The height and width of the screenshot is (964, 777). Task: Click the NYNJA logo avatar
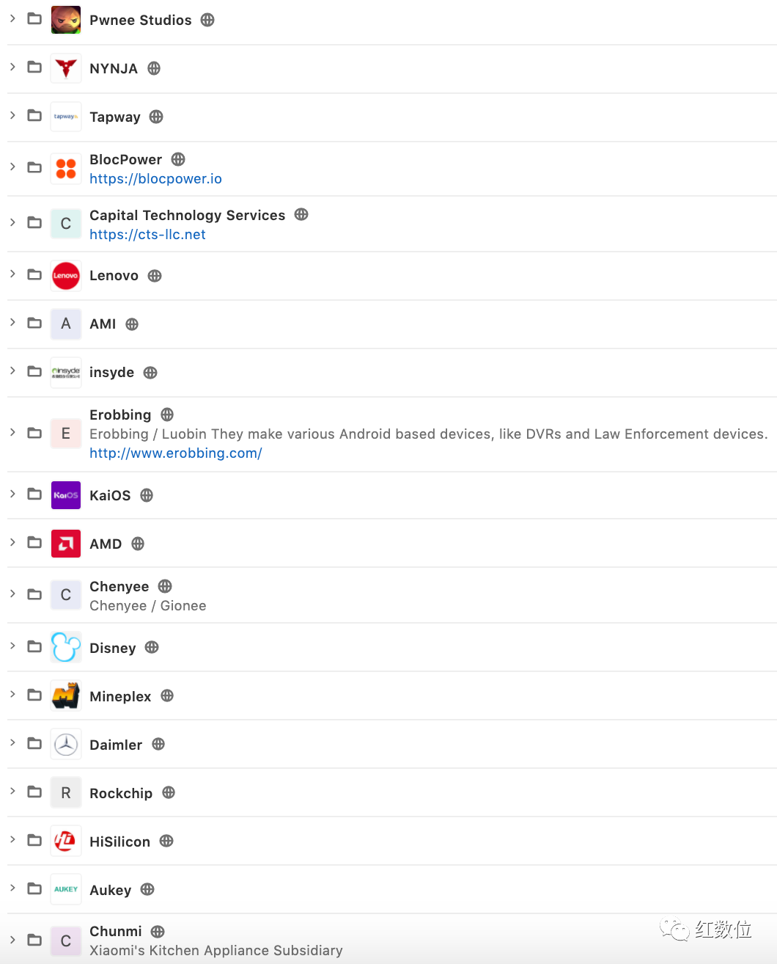(66, 68)
